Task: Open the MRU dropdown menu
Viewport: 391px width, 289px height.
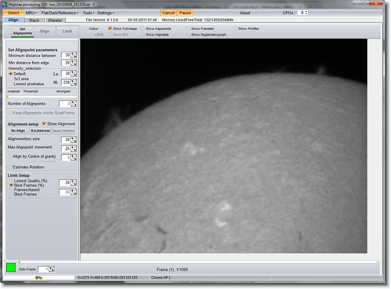Action: [31, 13]
